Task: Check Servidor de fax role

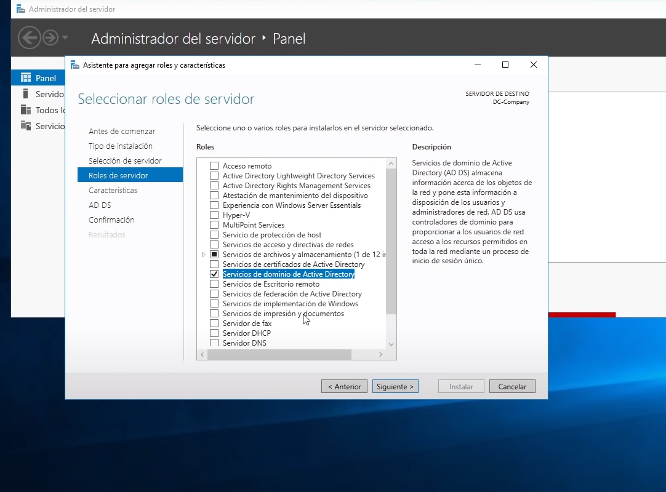Action: click(214, 323)
